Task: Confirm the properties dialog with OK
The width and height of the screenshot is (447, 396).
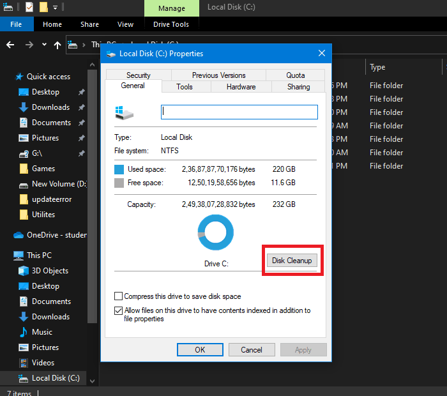Action: [x=200, y=350]
